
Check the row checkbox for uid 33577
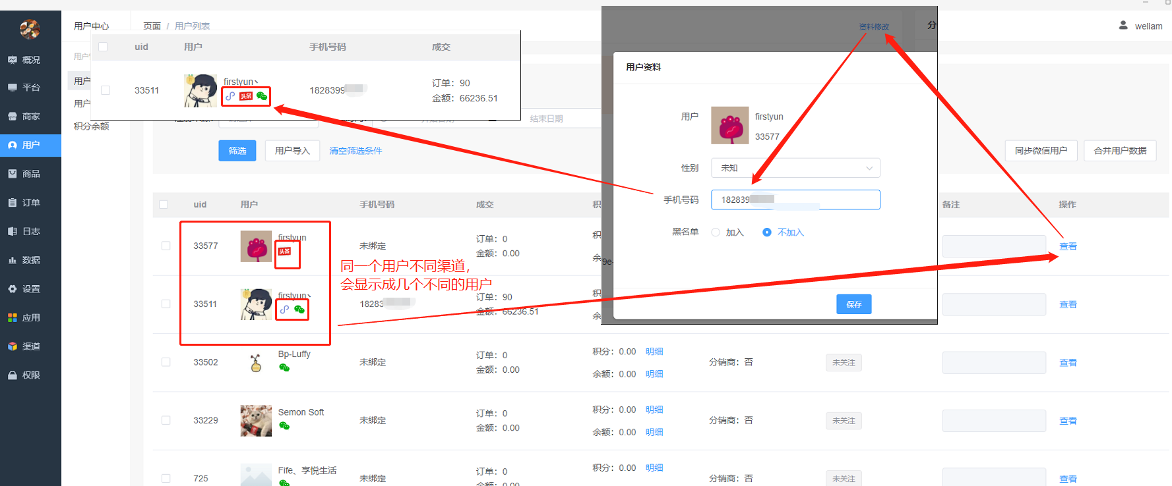click(166, 246)
